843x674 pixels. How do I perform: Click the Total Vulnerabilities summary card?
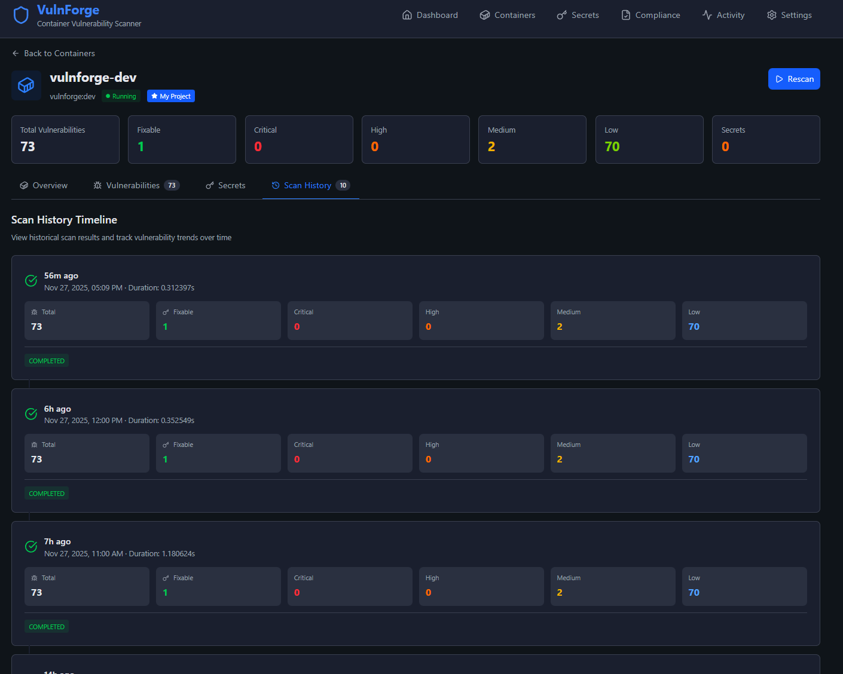pos(65,139)
